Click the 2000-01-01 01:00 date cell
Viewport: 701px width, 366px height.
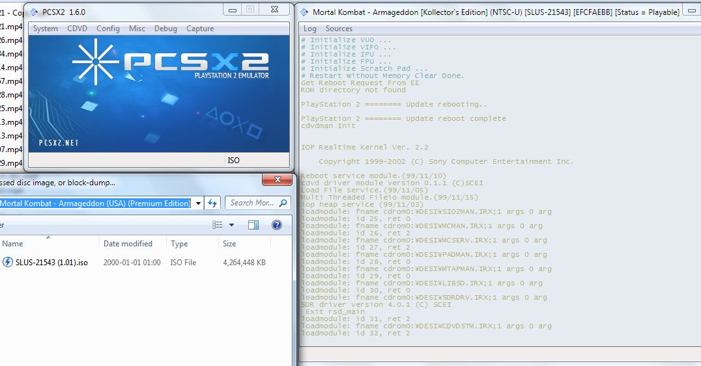pos(132,263)
